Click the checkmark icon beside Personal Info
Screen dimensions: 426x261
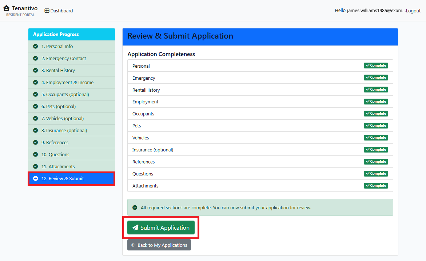[36, 47]
